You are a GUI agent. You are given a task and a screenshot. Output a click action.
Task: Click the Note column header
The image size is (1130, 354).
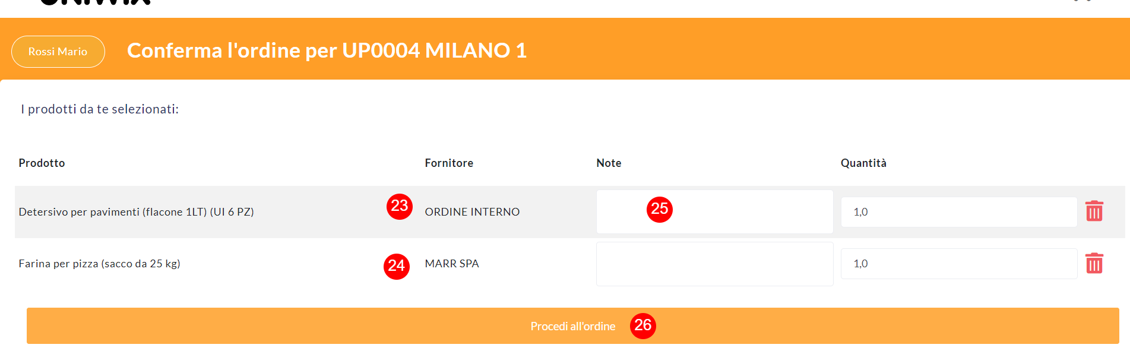pyautogui.click(x=609, y=163)
